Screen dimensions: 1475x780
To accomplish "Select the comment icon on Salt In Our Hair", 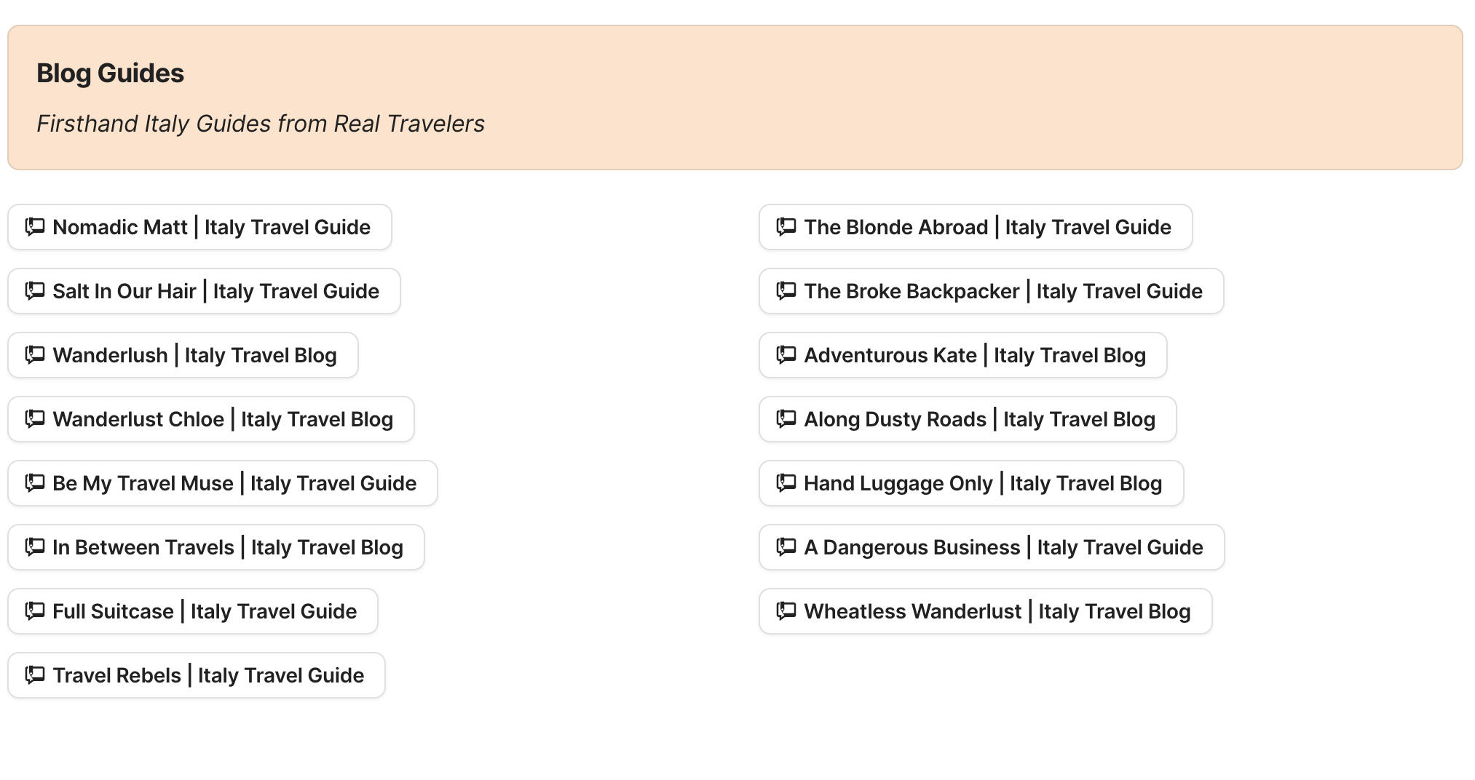I will coord(34,291).
